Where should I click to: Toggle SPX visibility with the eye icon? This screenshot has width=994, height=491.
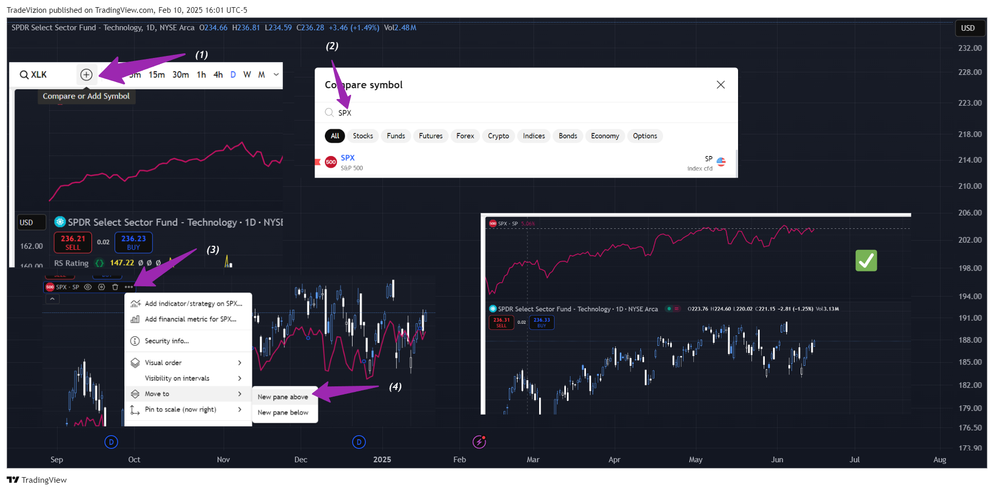point(88,287)
